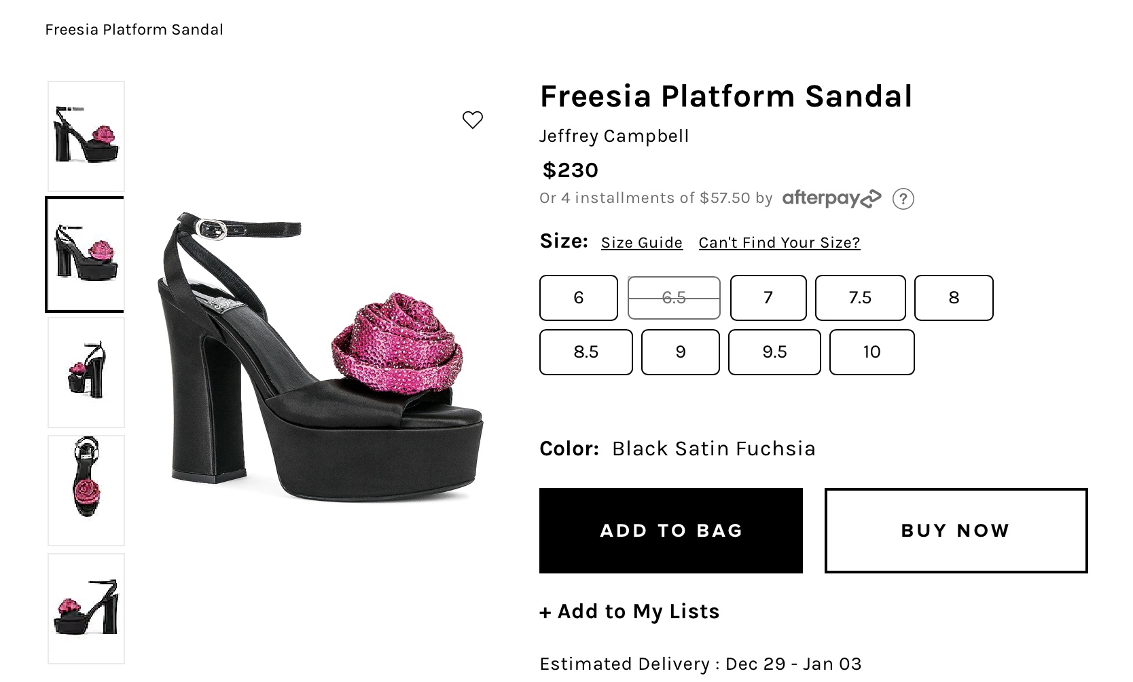Click the heart wishlist icon

click(x=472, y=120)
